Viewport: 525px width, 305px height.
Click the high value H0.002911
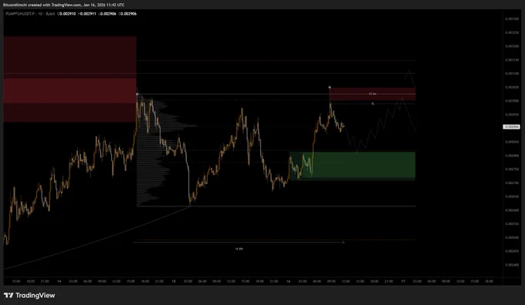coord(87,14)
